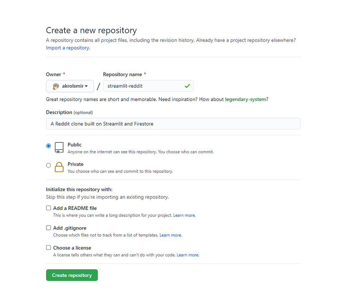Click the Public option label text

pyautogui.click(x=75, y=145)
